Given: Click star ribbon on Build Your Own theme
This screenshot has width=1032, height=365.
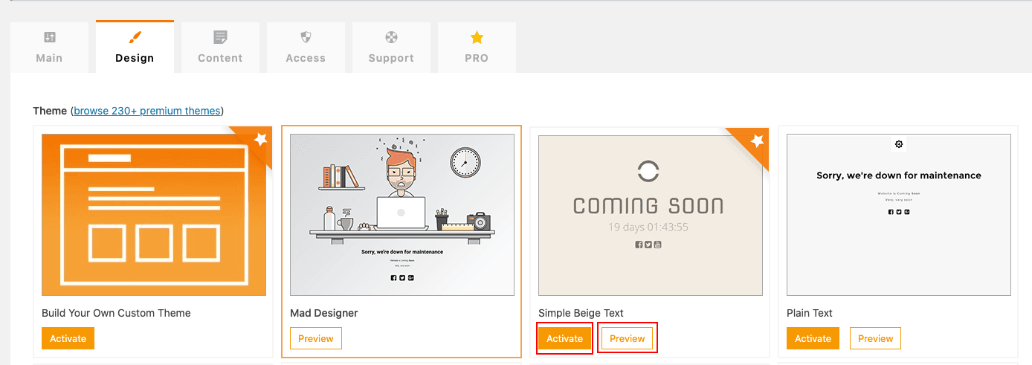Looking at the screenshot, I should click(259, 139).
